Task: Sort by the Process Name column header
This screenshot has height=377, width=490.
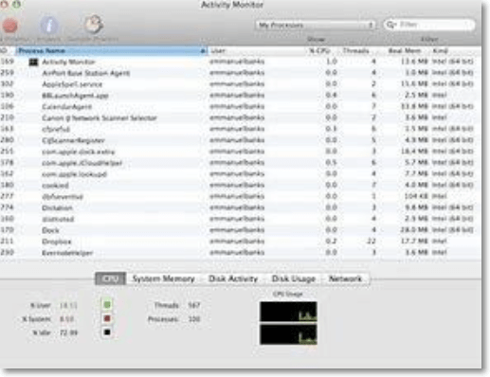Action: click(112, 51)
